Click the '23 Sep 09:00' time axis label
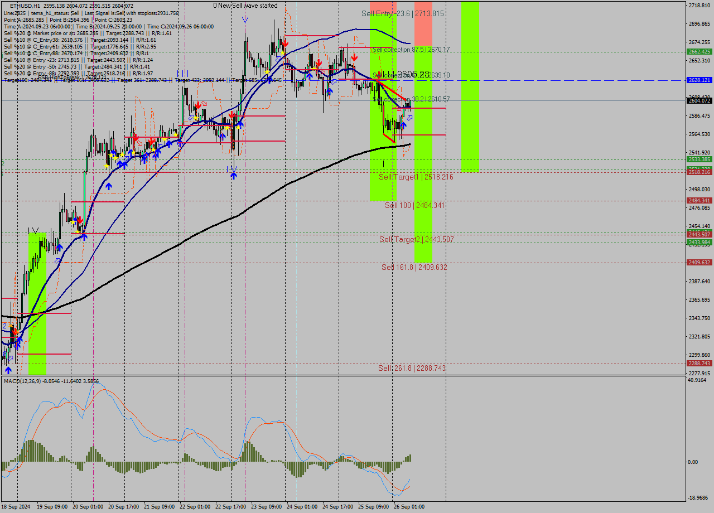 pyautogui.click(x=266, y=507)
